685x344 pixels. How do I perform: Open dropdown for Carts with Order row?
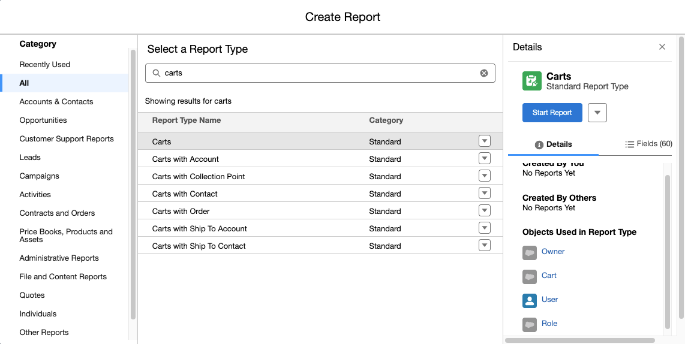pyautogui.click(x=485, y=211)
